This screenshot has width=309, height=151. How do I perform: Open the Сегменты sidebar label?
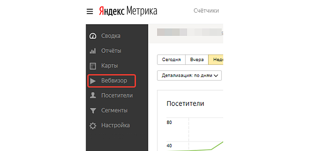point(114,111)
